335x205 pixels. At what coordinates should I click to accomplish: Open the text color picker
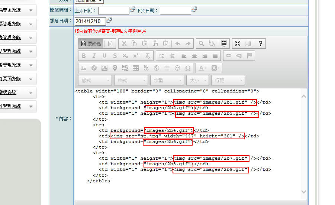[x=203, y=68]
